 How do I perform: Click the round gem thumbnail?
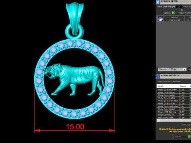[160, 19]
